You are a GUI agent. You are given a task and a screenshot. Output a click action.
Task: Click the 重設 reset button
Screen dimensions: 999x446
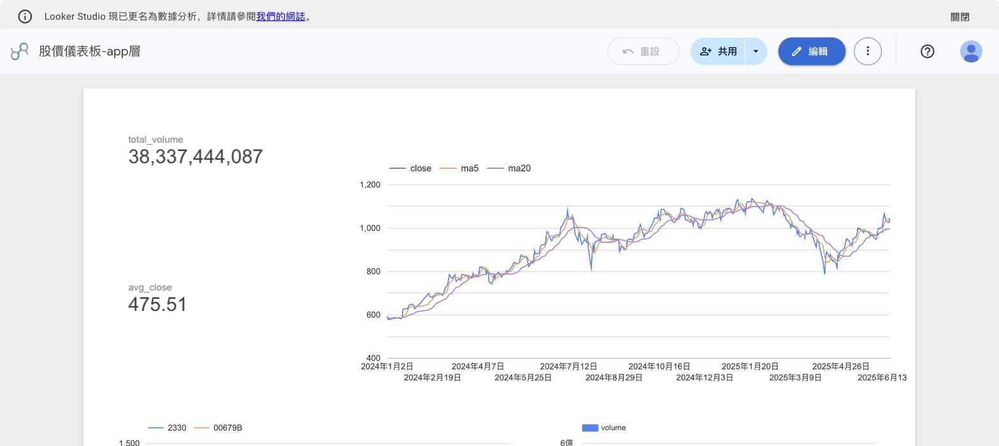[x=643, y=52]
